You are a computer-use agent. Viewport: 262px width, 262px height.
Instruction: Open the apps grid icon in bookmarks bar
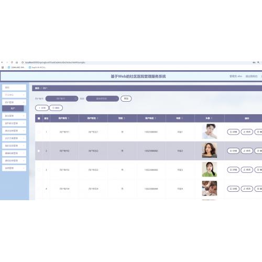pos(3,67)
